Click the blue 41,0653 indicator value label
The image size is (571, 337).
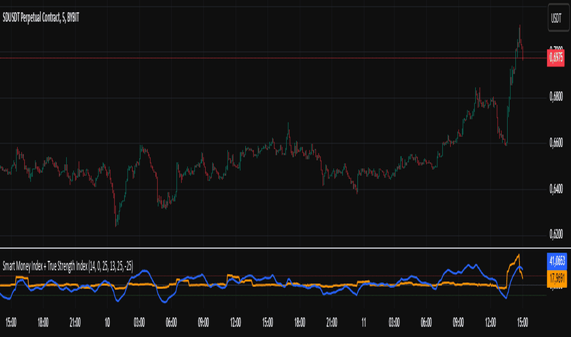(557, 261)
